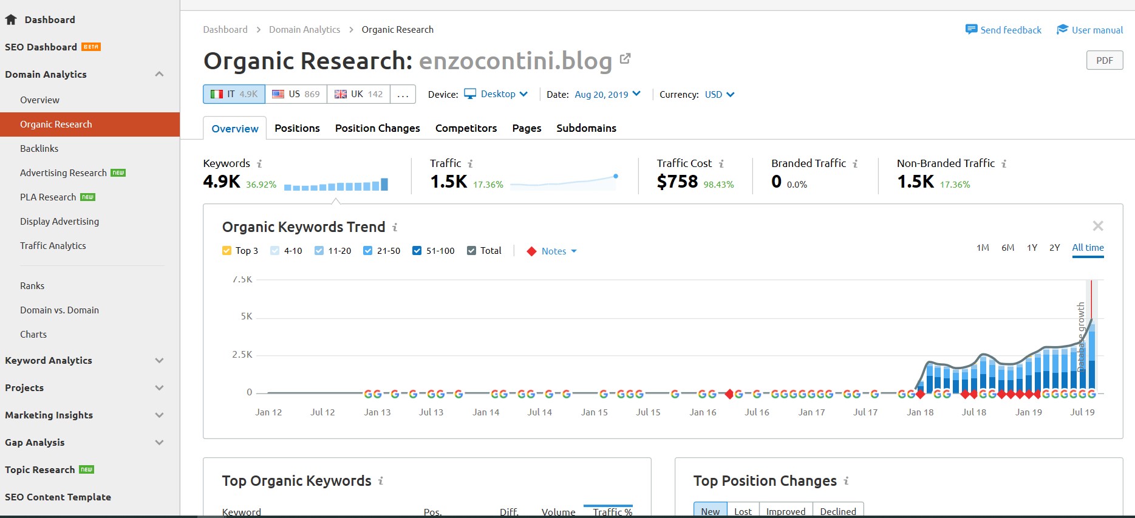Screen dimensions: 1135x518
Task: Click info icon next to Organic Keywords Trend
Action: point(395,227)
